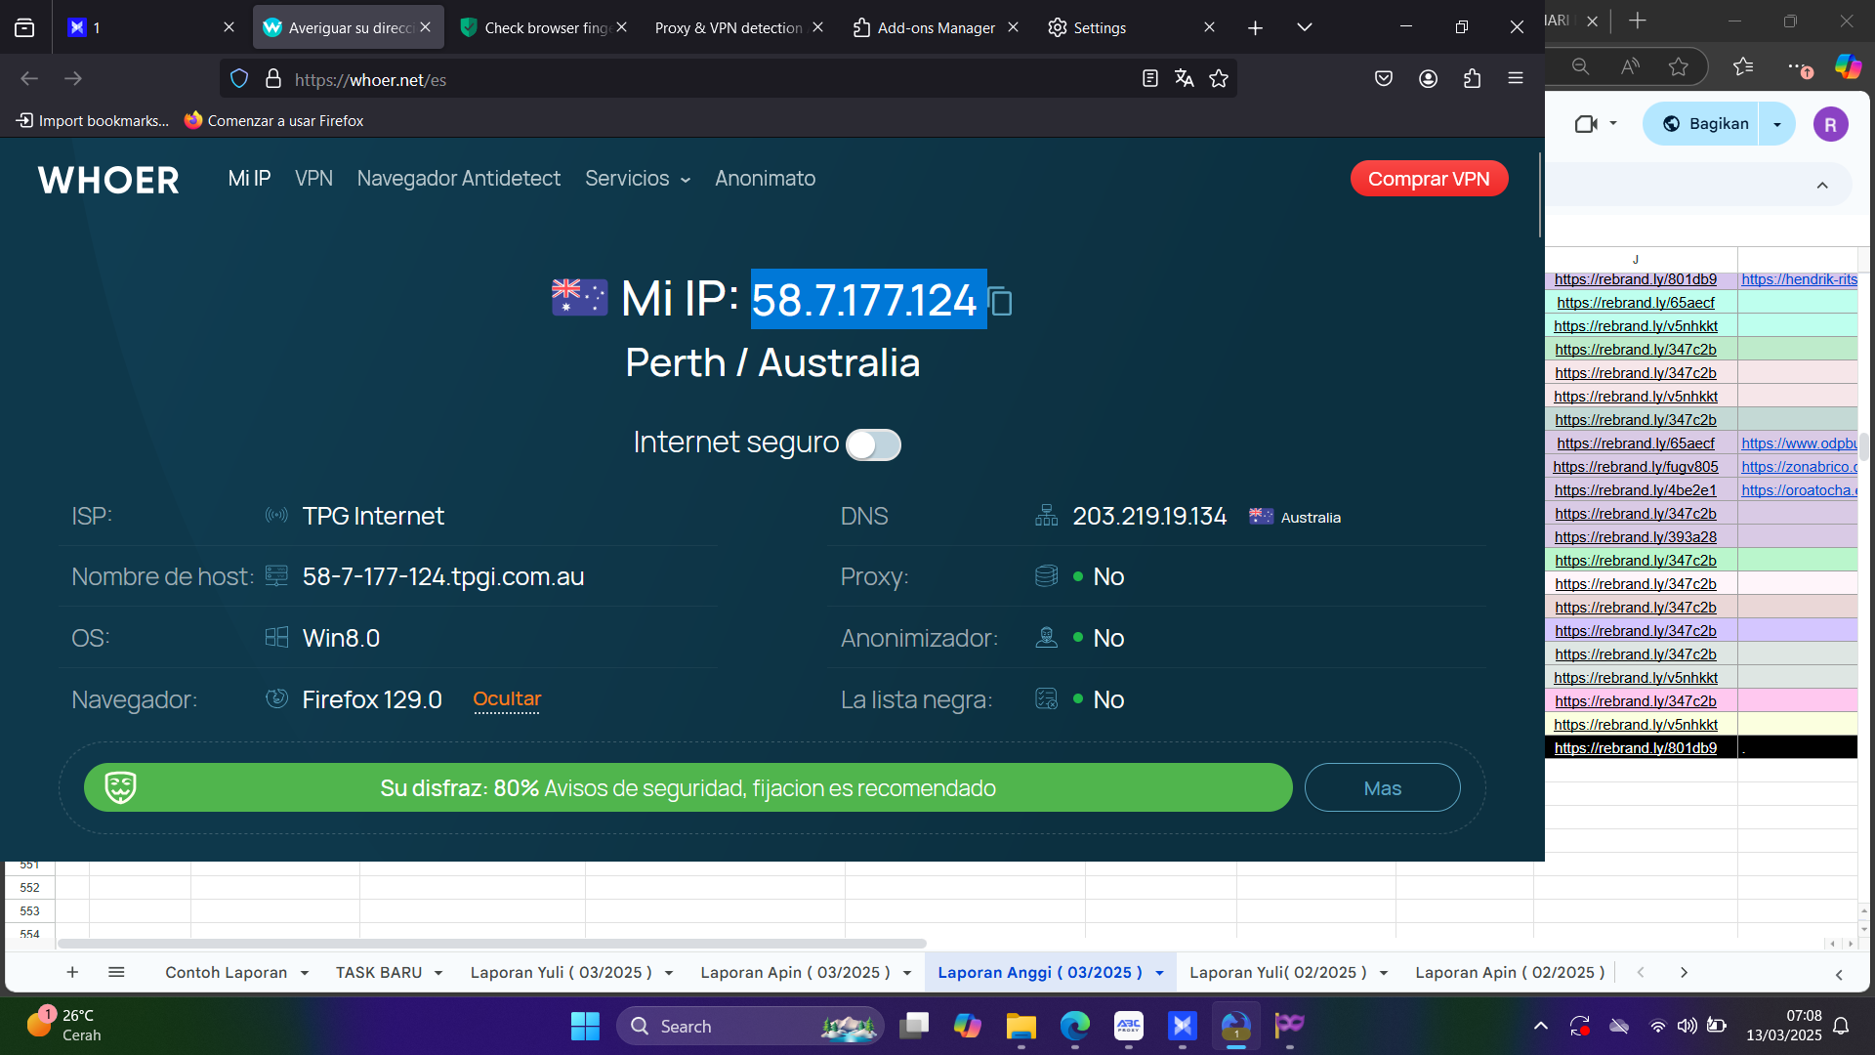Close the Averiguar su dirección tab

tap(426, 27)
